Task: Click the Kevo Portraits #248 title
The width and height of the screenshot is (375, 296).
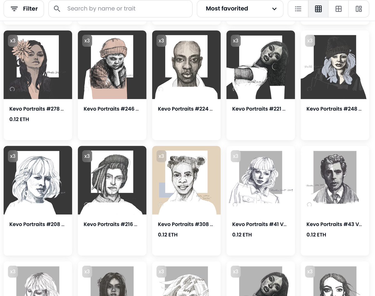Action: tap(334, 109)
